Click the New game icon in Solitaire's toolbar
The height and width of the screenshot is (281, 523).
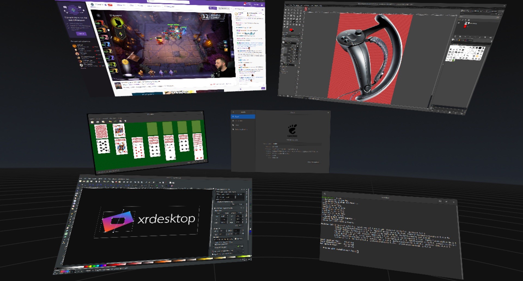tap(93, 122)
